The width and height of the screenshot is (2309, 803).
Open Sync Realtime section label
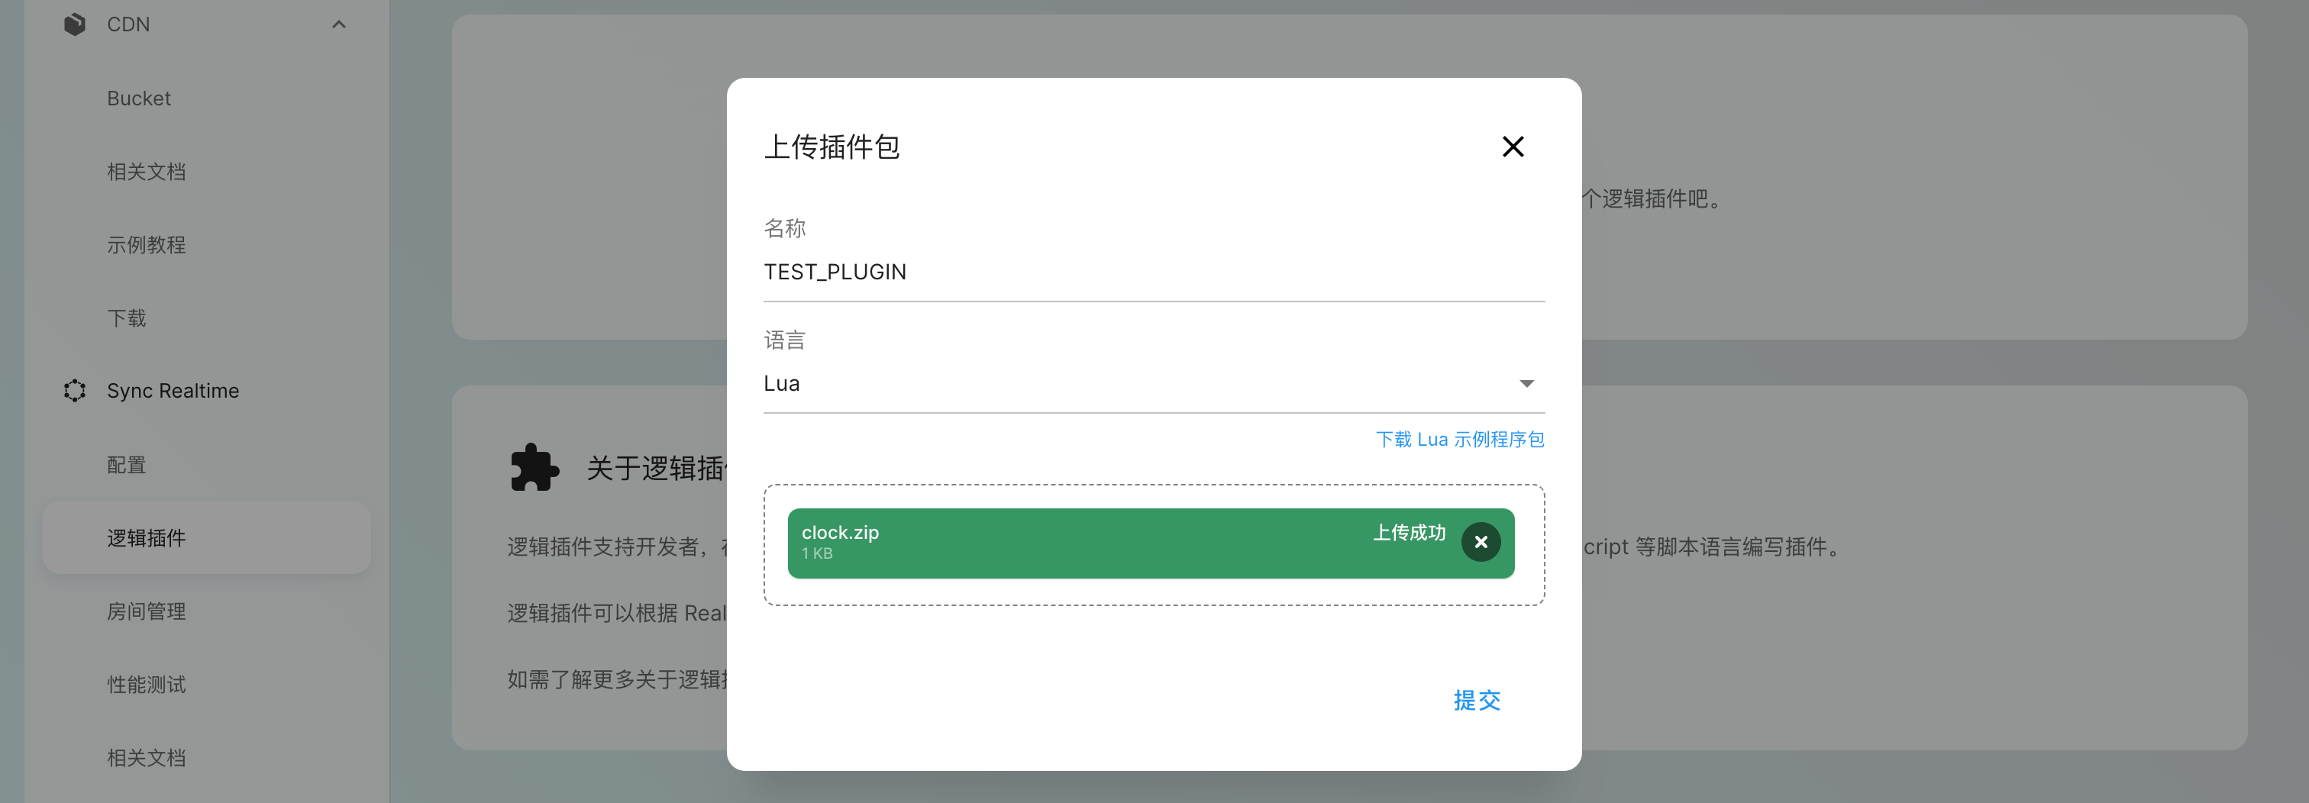click(173, 391)
